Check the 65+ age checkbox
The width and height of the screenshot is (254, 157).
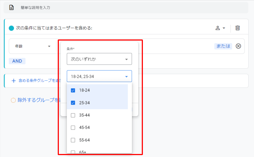(x=73, y=152)
